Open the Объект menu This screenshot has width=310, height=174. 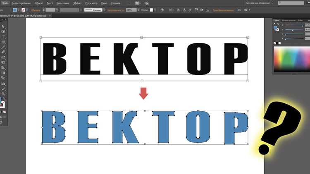point(39,3)
